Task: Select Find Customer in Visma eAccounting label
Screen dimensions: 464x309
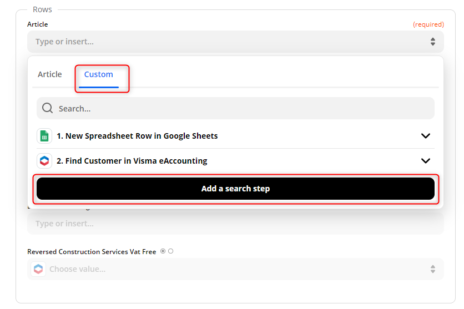Action: click(x=132, y=161)
